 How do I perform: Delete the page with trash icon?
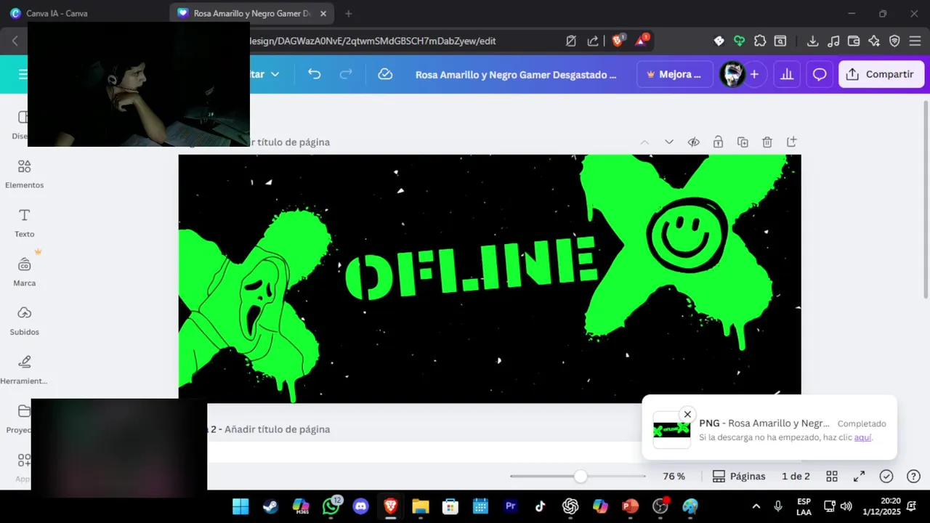[x=767, y=142]
